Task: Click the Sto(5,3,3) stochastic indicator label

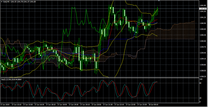Action: 5,80
